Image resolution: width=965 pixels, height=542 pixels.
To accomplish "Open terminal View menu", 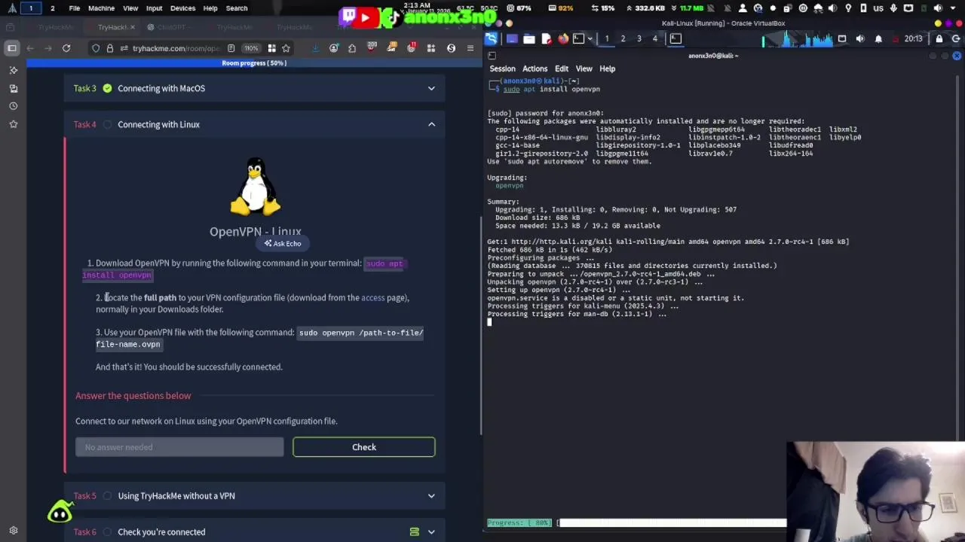I will pos(584,69).
